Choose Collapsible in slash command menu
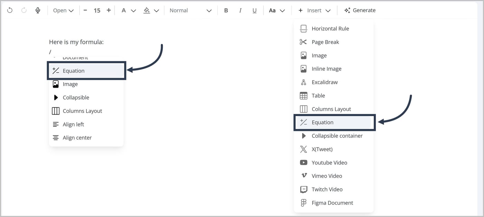 pyautogui.click(x=86, y=97)
